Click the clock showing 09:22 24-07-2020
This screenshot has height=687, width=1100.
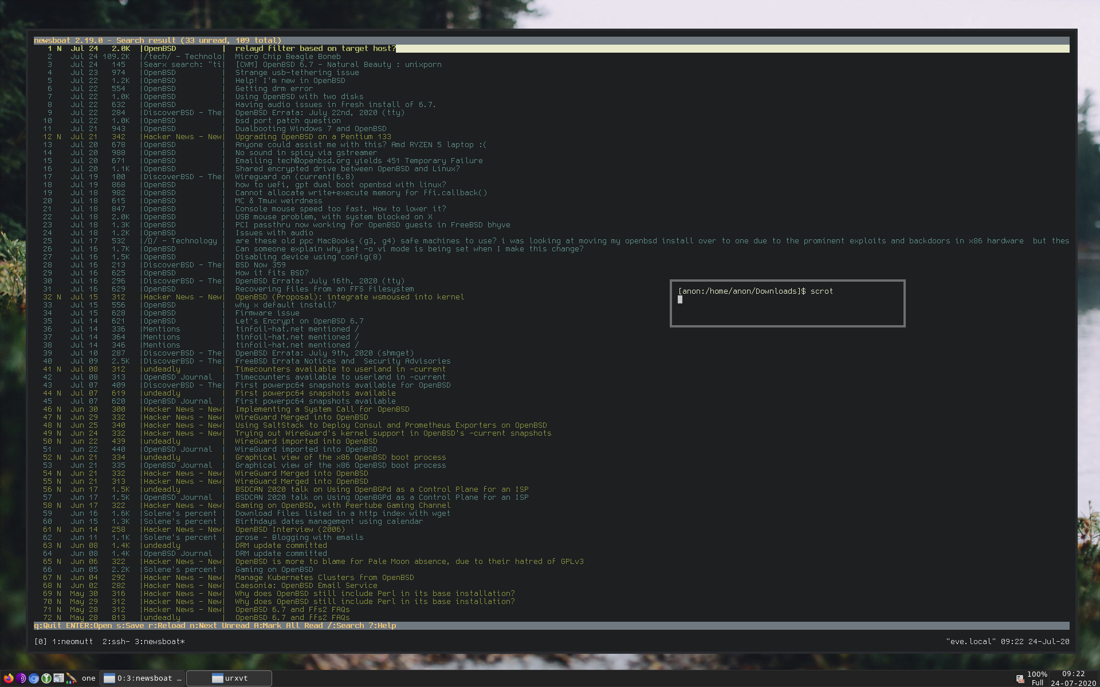1073,678
